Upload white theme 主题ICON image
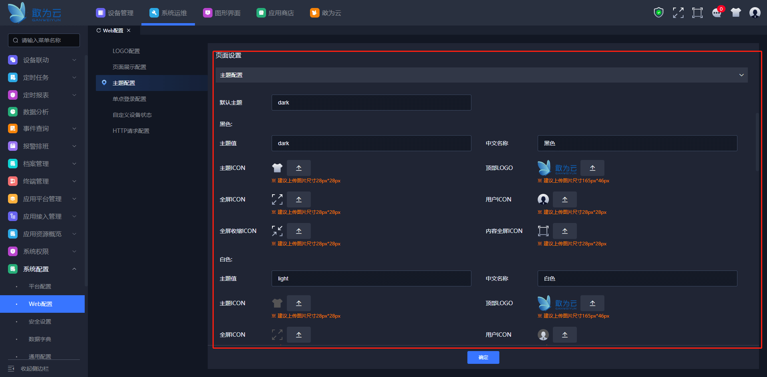767x377 pixels. [x=299, y=303]
